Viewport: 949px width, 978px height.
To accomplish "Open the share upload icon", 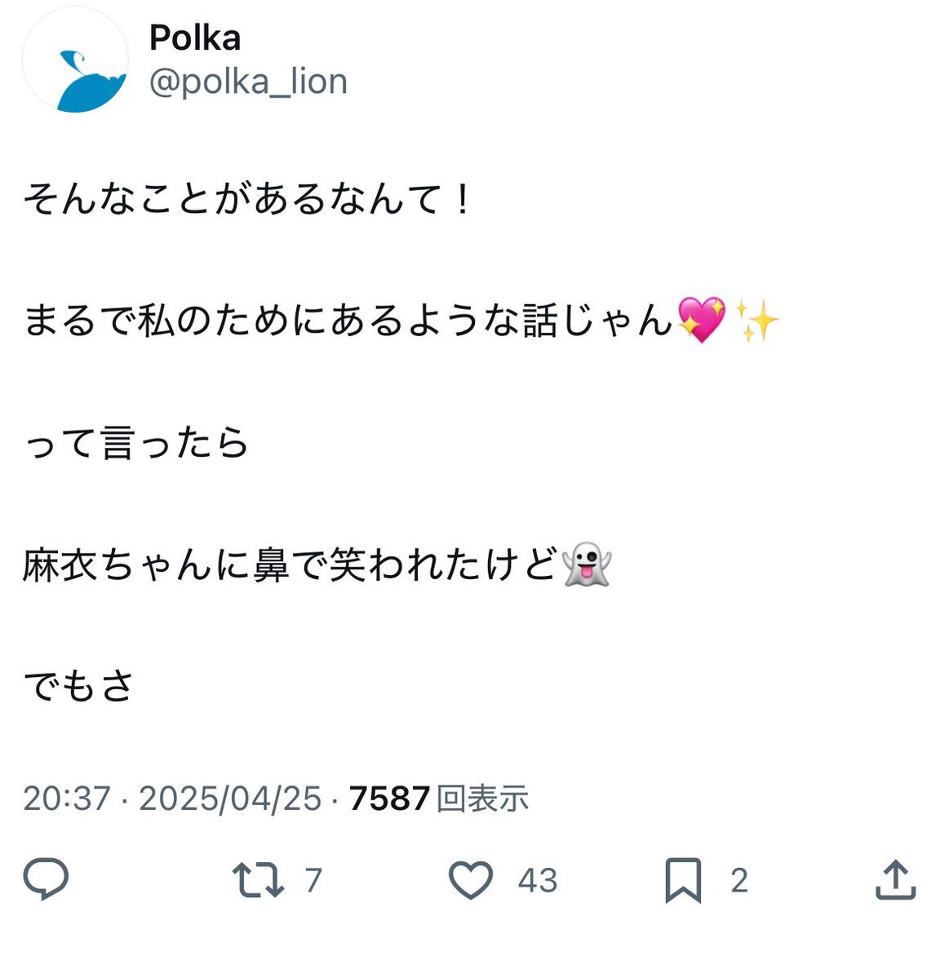I will [895, 881].
